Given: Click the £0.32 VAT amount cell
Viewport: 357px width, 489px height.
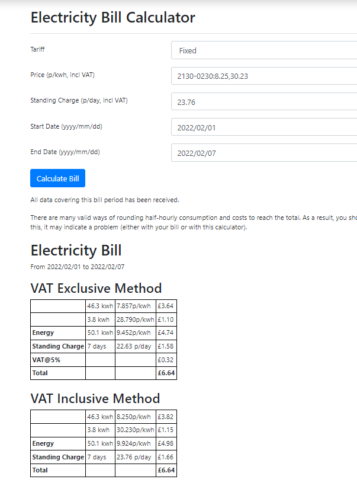Looking at the screenshot, I should click(166, 359).
